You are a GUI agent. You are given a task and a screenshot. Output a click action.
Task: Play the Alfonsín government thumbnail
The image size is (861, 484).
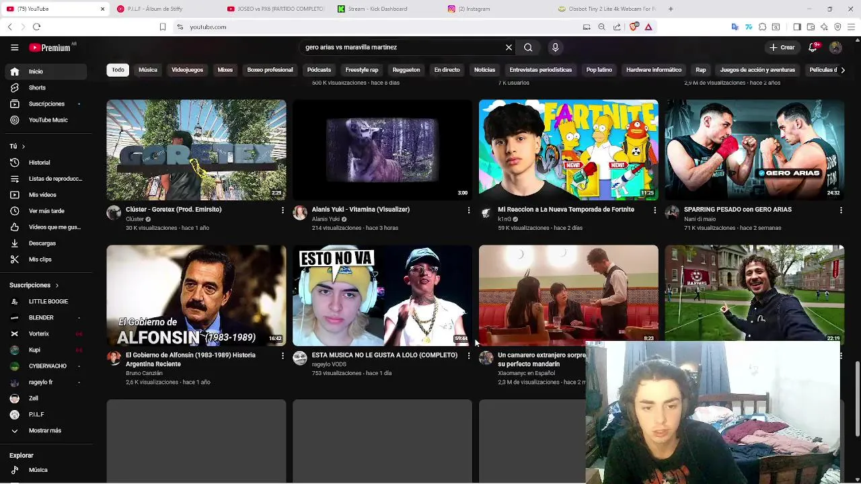pyautogui.click(x=196, y=295)
